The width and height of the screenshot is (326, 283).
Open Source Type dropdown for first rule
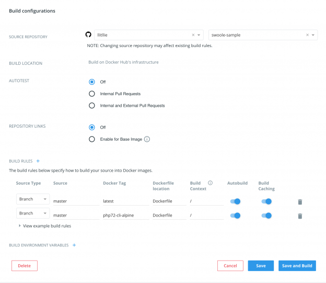pos(32,199)
